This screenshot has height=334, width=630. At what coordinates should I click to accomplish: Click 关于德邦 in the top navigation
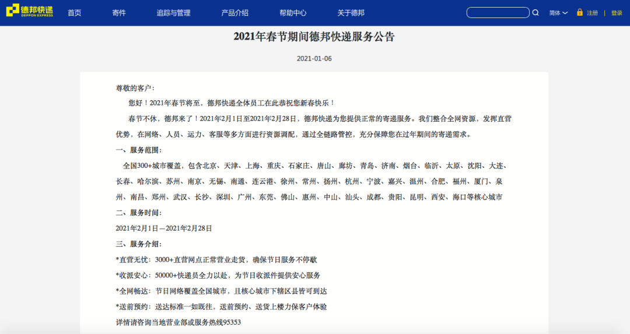[351, 13]
